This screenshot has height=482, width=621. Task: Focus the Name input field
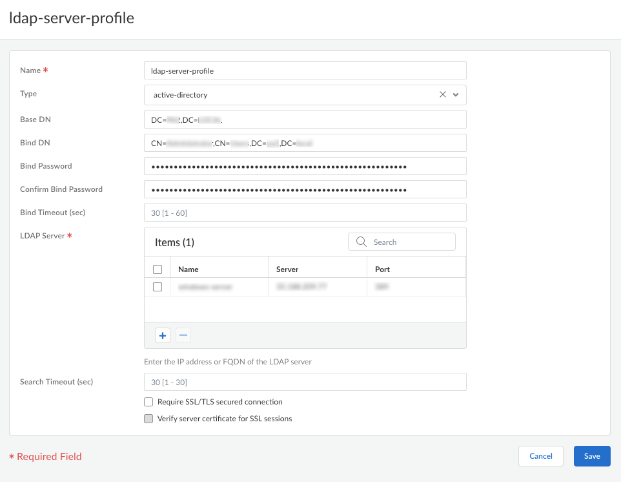305,70
